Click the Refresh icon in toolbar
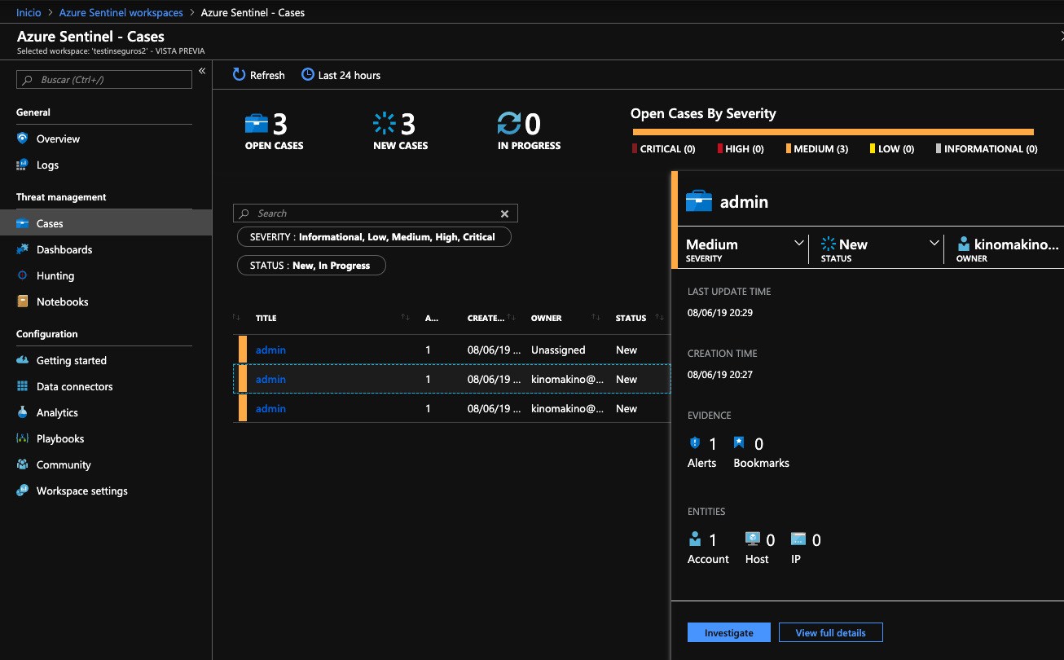Image resolution: width=1064 pixels, height=660 pixels. (x=239, y=75)
